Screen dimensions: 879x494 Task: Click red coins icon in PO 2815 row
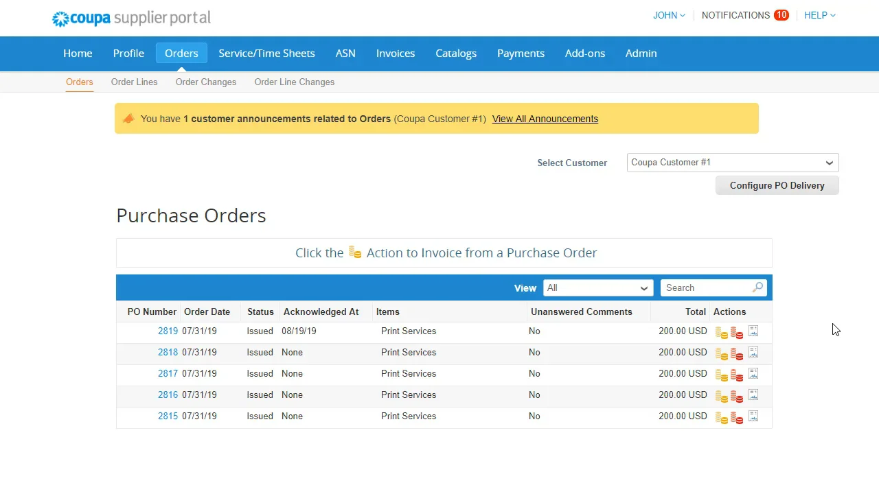click(737, 418)
